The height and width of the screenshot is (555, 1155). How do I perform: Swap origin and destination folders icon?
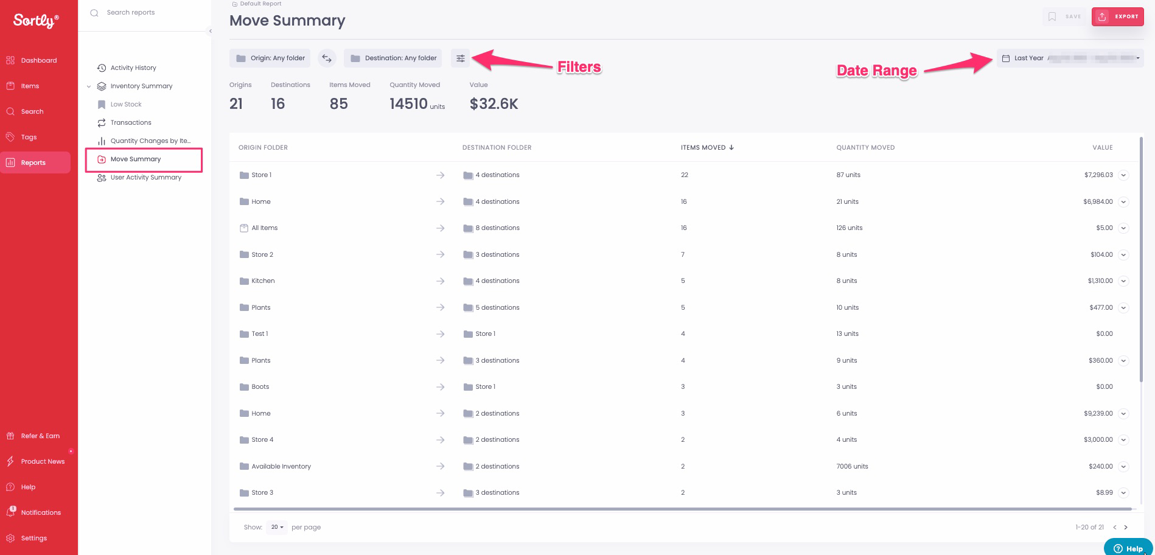[x=327, y=58]
